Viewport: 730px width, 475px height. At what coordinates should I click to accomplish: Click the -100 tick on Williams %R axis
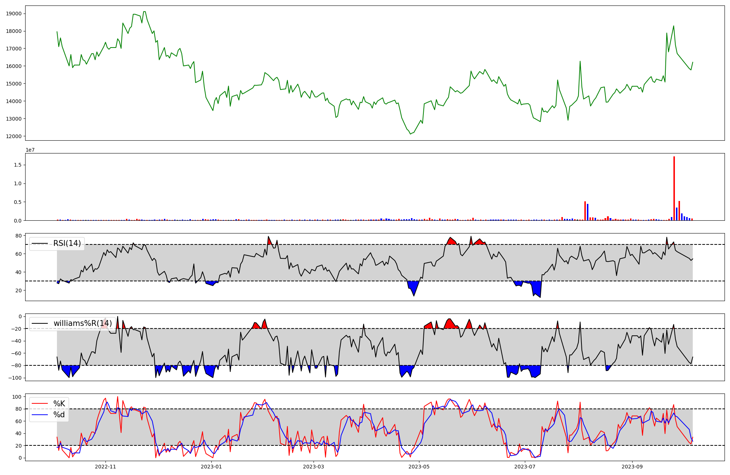[15, 378]
